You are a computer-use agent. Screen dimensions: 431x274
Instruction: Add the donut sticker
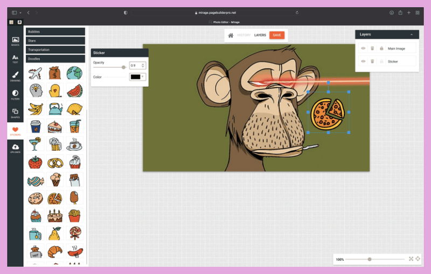36,198
